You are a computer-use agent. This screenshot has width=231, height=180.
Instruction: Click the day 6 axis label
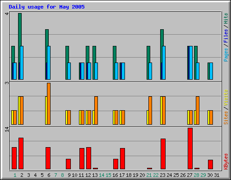pyautogui.click(x=49, y=175)
